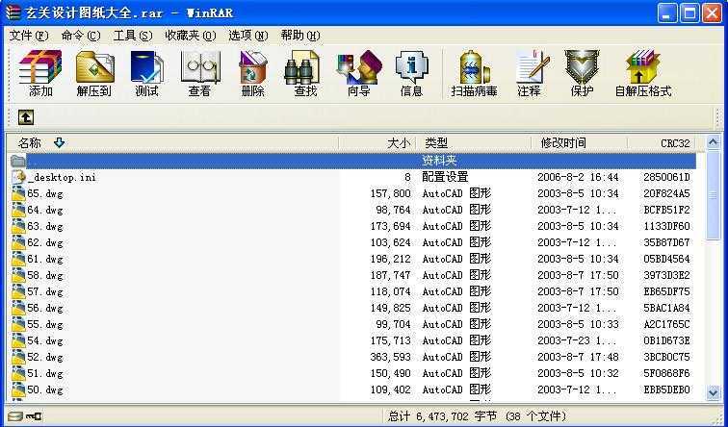The image size is (728, 427).
Task: Click the Scan Virus (扫描病毒) icon
Action: pos(474,74)
